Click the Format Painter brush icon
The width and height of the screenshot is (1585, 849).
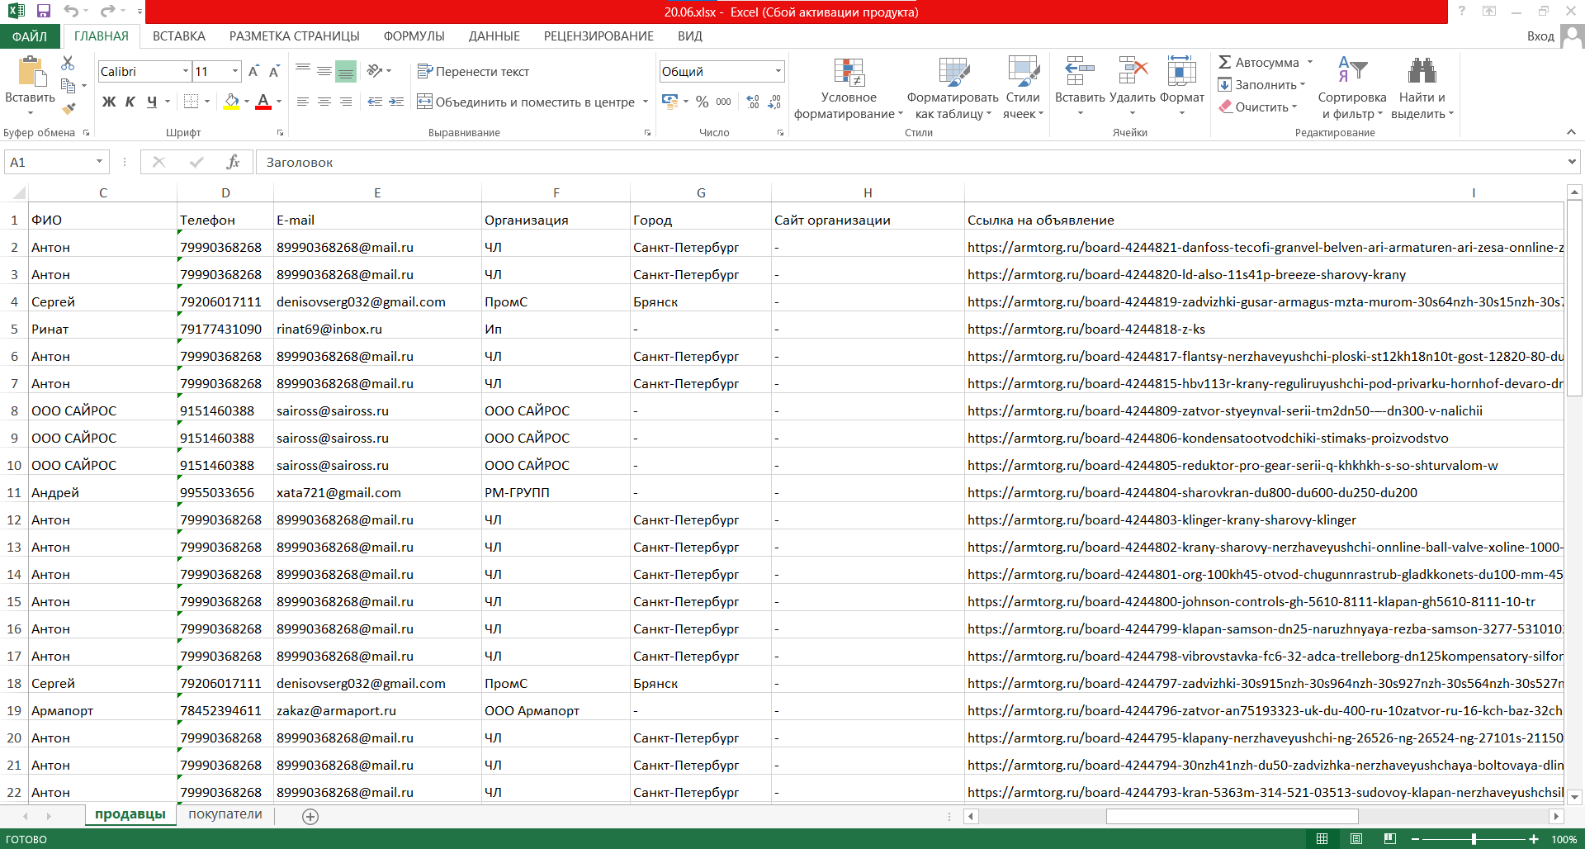(69, 107)
